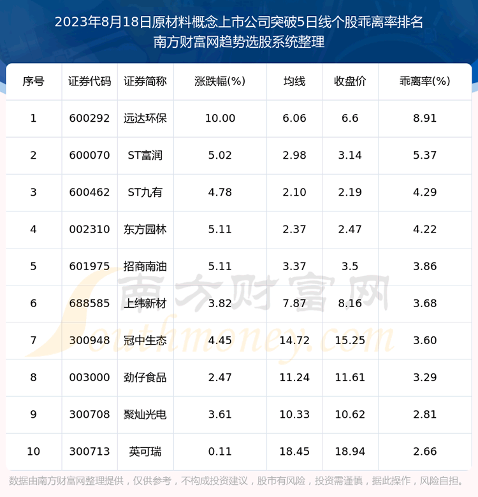The width and height of the screenshot is (478, 497).
Task: Select the 涨跌幅(%) column header
Action: tap(220, 82)
